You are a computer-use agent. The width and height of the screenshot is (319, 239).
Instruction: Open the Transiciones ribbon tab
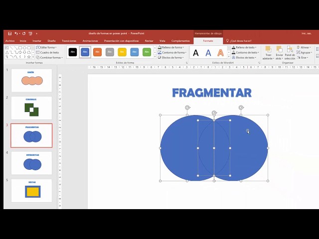69,41
